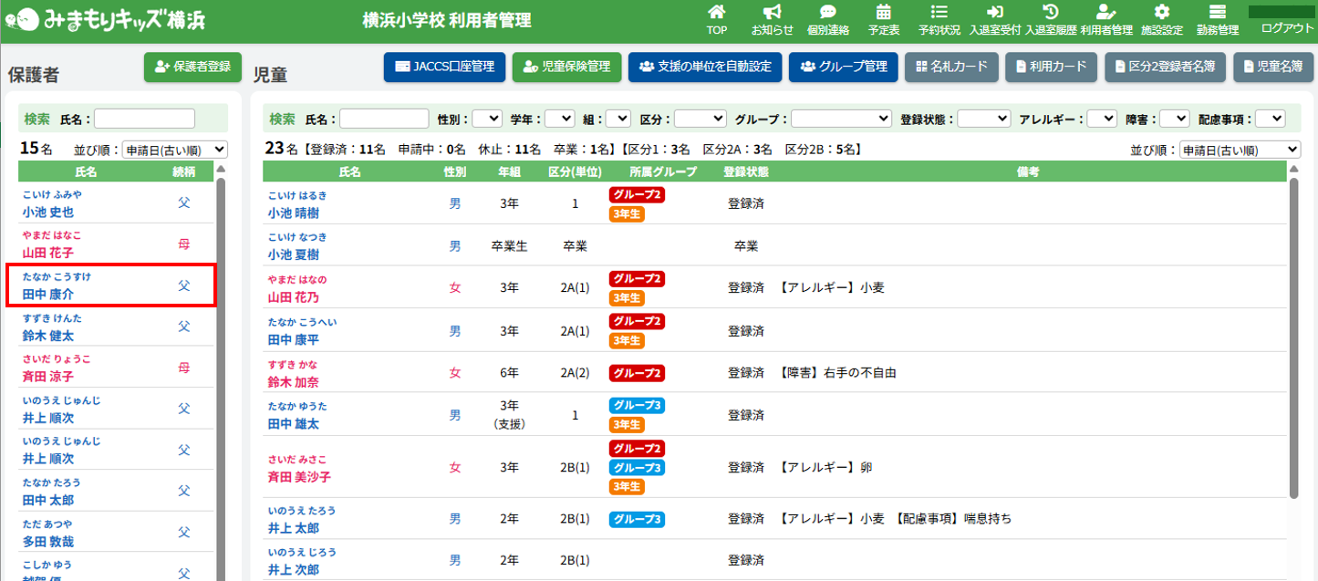Viewport: 1318px width, 581px height.
Task: Click the JACCS口座管理 button
Action: click(x=444, y=67)
